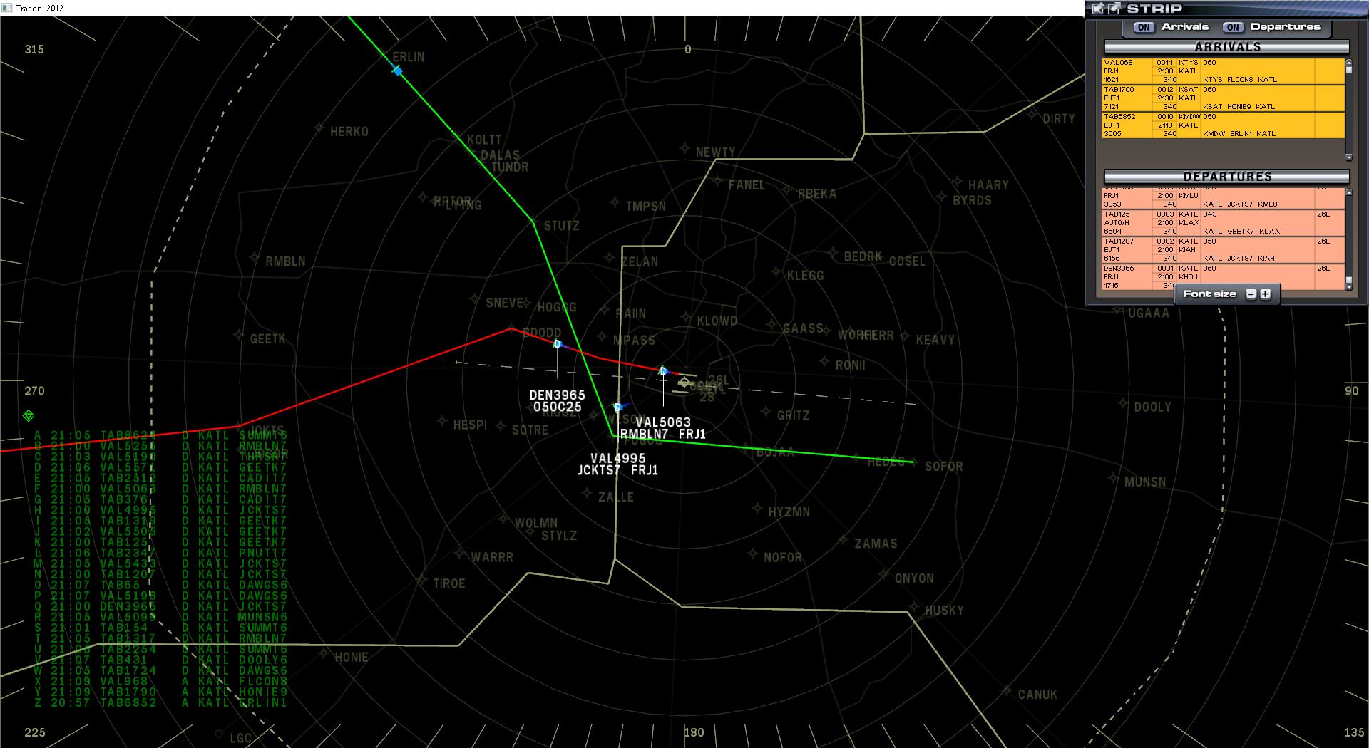Increase strip font size with plus button

1266,294
